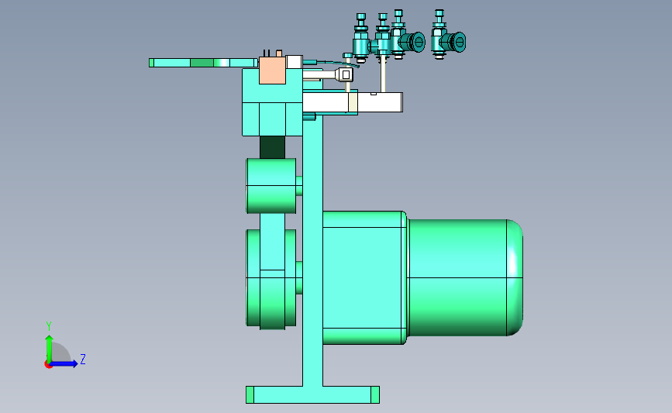Select the lower green pulley wheel
This screenshot has height=413, width=672.
(x=271, y=278)
